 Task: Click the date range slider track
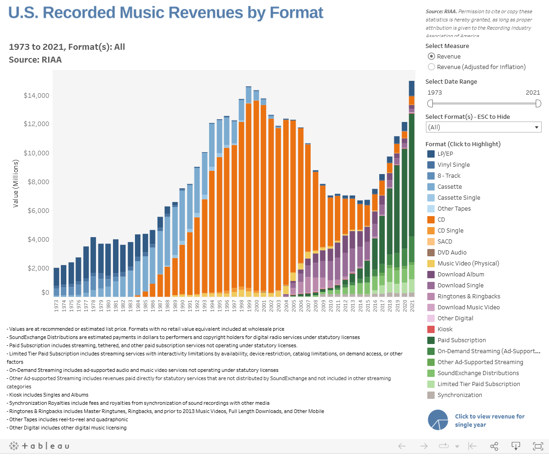[484, 103]
